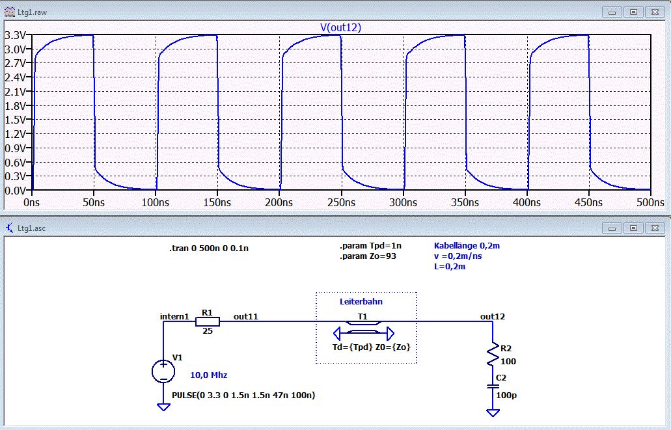Viewport: 671px width, 430px height.
Task: Click the Ltg1.asc window title
Action: (31, 228)
